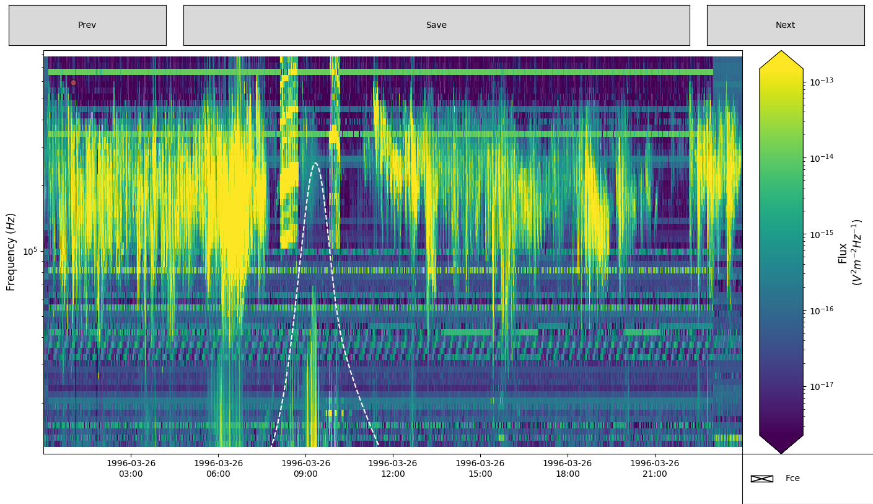The image size is (873, 504).
Task: Click the 09:00 time axis label
Action: (305, 469)
